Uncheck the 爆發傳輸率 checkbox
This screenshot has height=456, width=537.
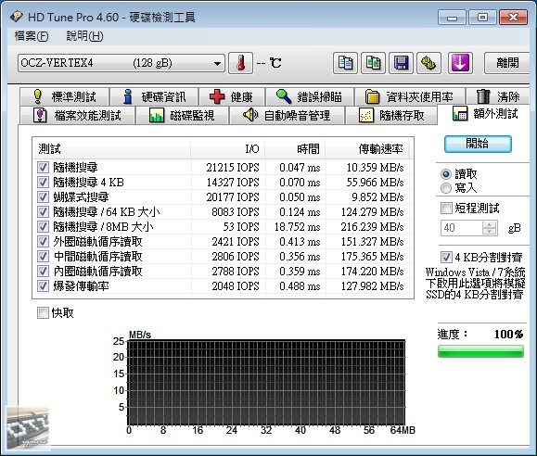[x=43, y=286]
